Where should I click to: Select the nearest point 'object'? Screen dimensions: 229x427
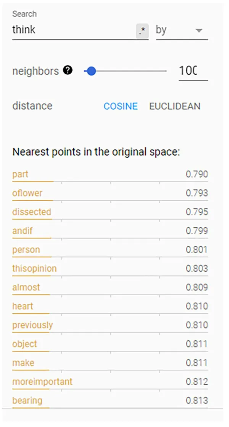[24, 344]
